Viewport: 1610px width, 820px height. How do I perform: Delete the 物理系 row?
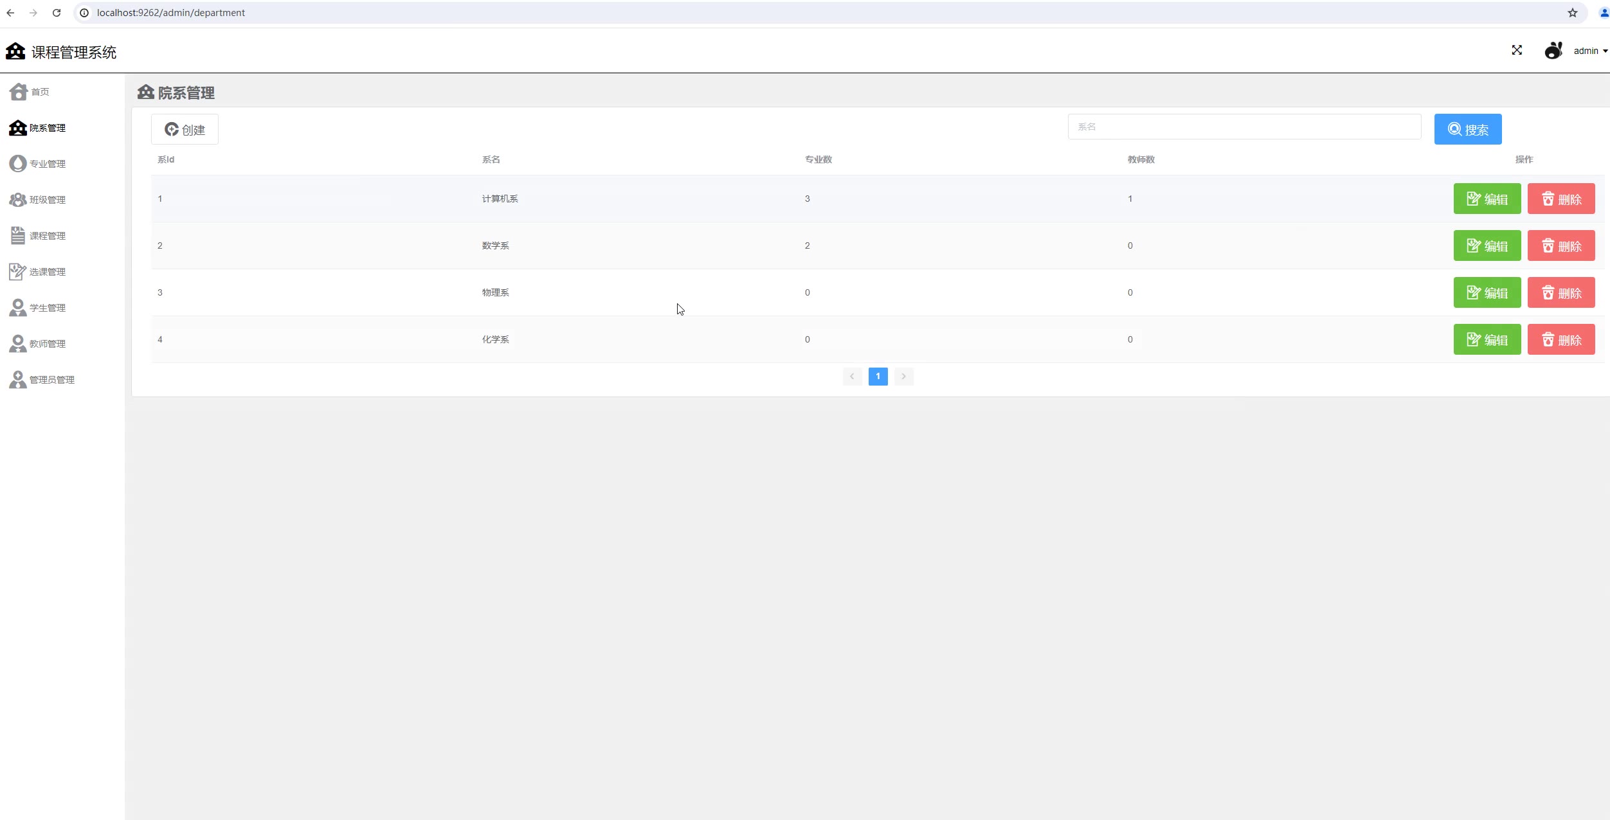click(1561, 292)
